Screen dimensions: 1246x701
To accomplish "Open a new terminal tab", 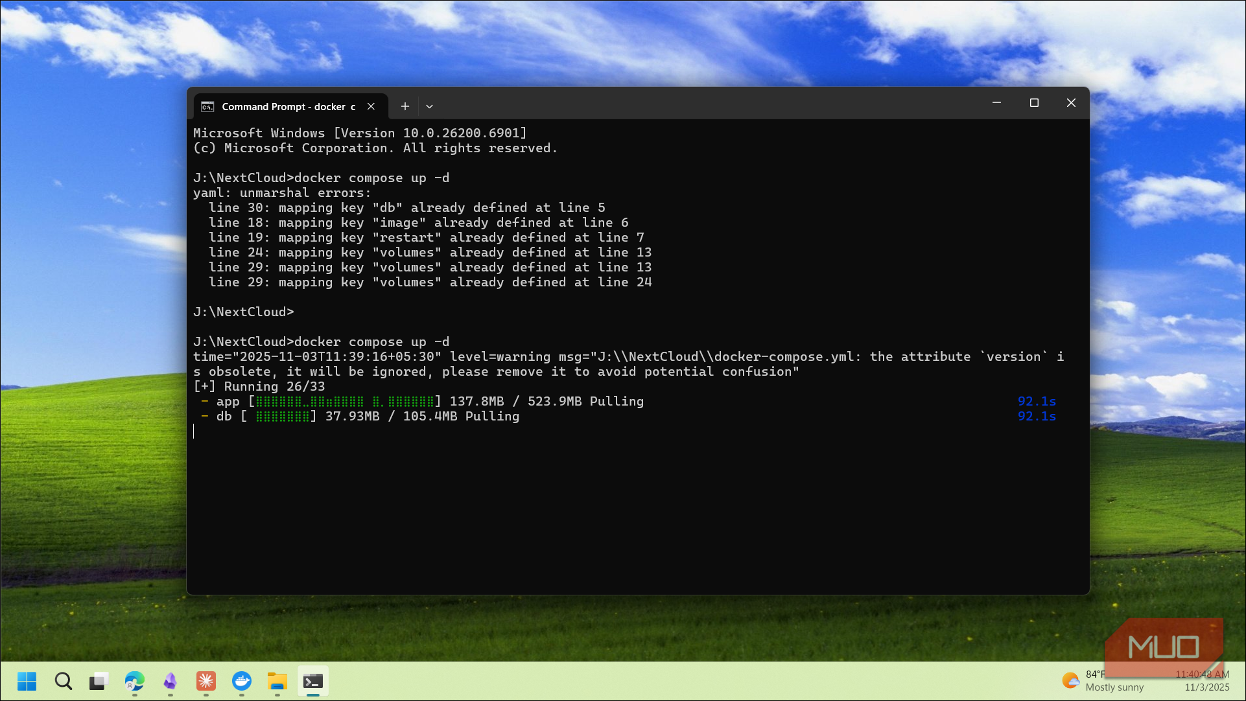I will tap(405, 106).
